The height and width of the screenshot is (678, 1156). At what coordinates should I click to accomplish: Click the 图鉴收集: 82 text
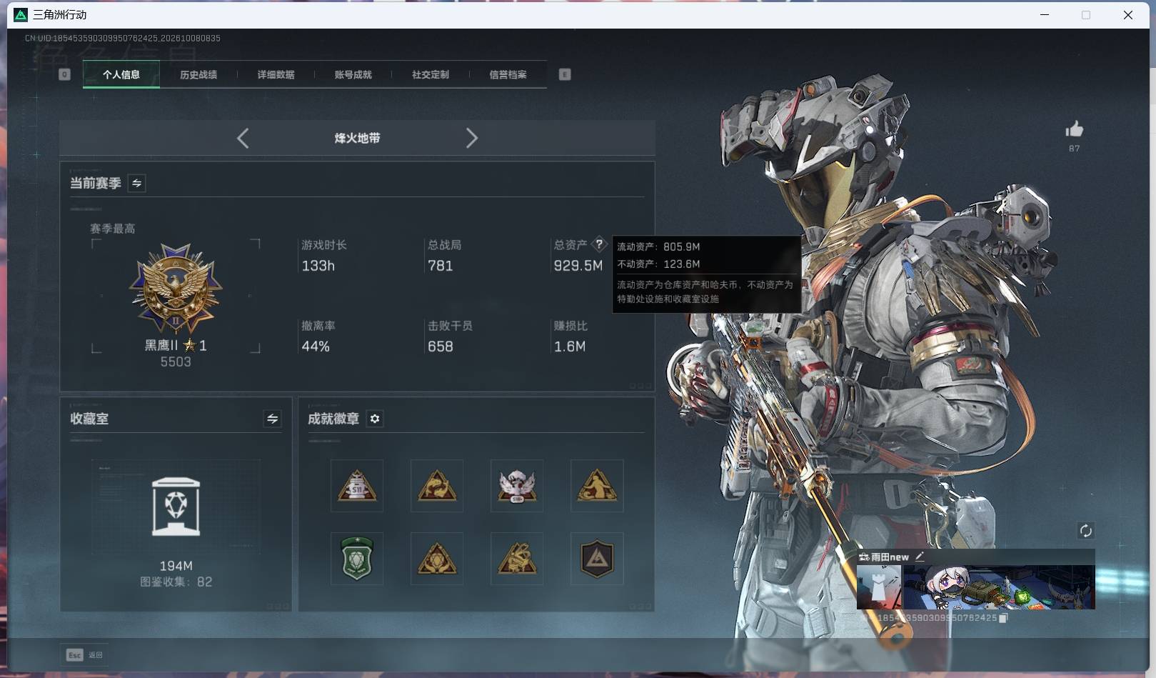click(x=176, y=582)
